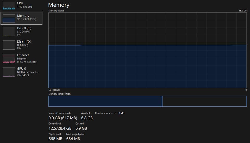
Task: Click the Committed 12.5/28.4 GB value
Action: click(60, 128)
